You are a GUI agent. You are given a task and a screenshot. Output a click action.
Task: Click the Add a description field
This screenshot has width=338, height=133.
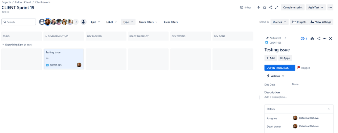pyautogui.click(x=275, y=97)
